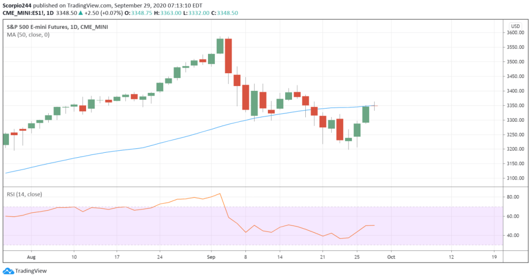Click the 3400.00 price axis label
Viewport: 531px width, 279px height.
tap(515, 91)
